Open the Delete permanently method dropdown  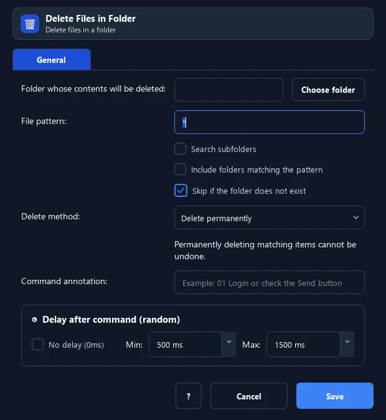click(x=270, y=217)
